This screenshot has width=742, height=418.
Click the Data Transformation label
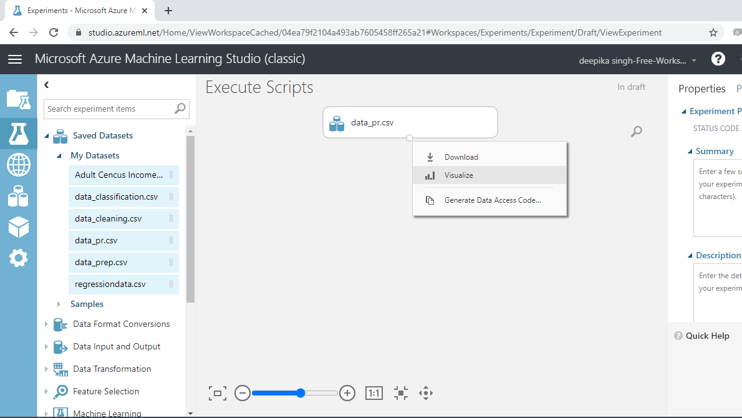click(x=112, y=369)
